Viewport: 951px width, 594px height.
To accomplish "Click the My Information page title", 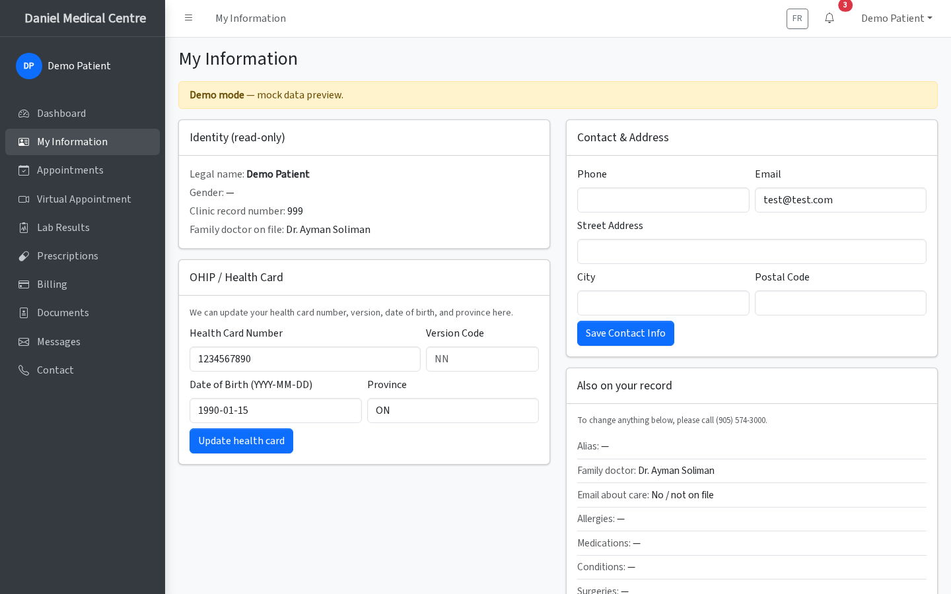I will [238, 59].
